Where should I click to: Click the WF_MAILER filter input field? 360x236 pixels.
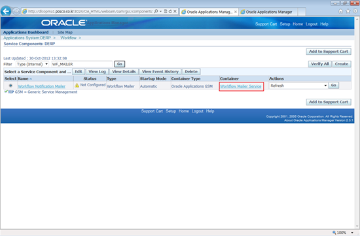(x=82, y=64)
